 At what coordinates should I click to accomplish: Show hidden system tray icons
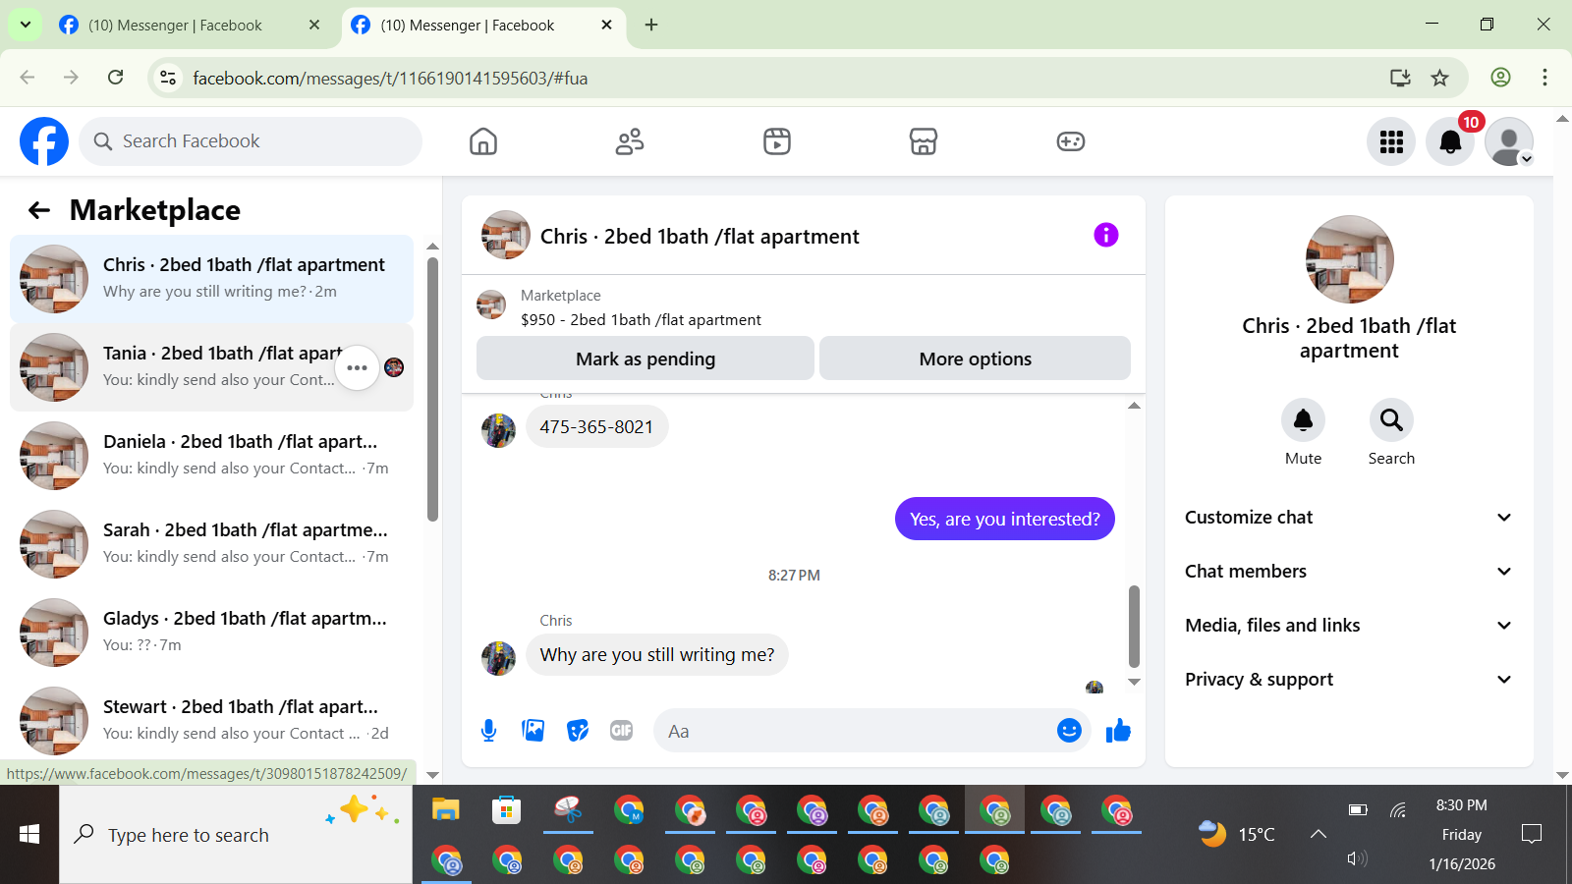pos(1319,834)
